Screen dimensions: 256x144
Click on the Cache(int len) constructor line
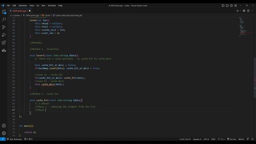[39, 20]
